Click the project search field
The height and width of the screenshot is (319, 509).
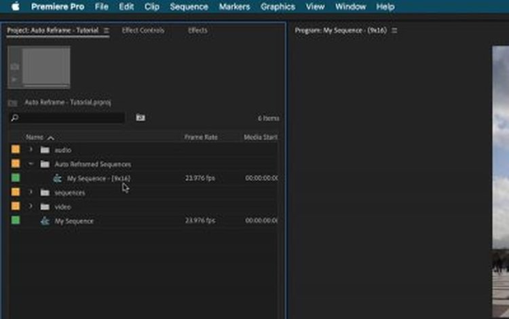pos(67,118)
